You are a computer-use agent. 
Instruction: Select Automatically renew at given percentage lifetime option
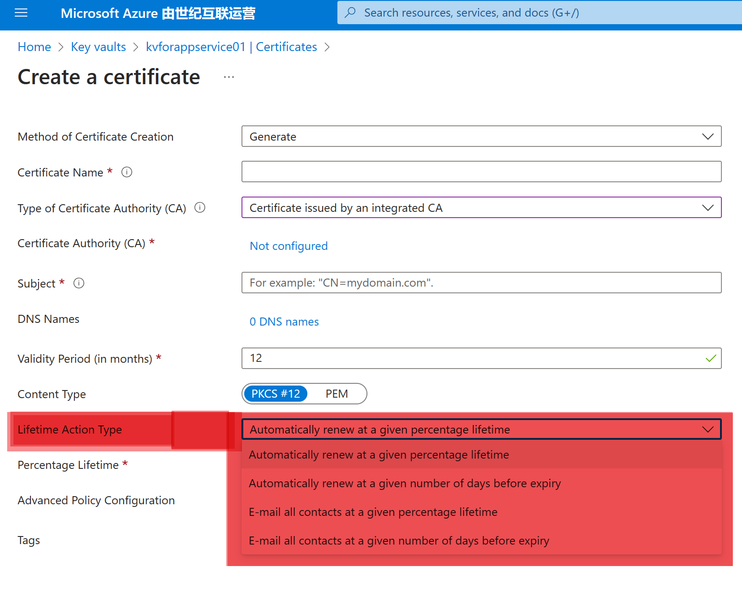[x=379, y=455]
